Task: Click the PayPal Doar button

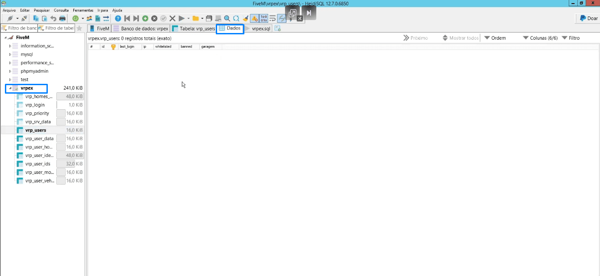Action: click(588, 18)
